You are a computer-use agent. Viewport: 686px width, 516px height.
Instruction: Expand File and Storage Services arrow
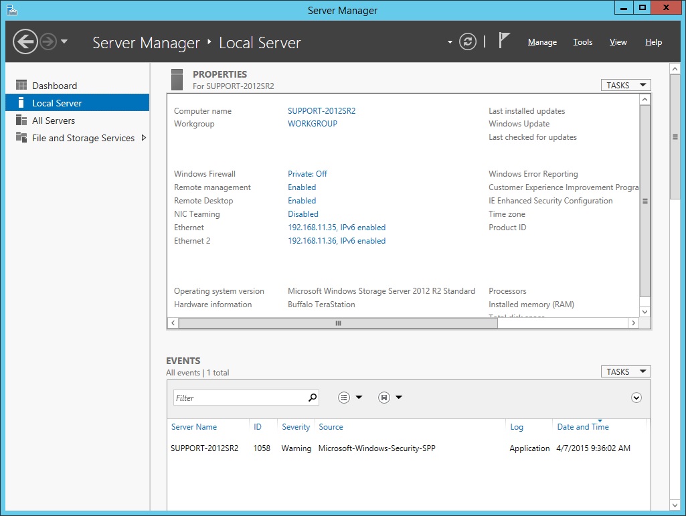[143, 138]
